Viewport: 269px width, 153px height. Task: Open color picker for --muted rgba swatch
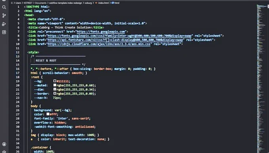55,85
